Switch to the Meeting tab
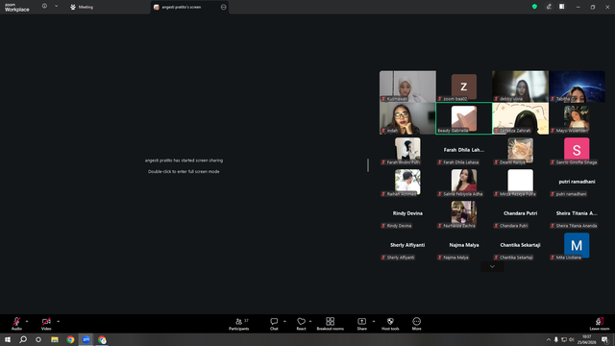Viewport: 615px width, 346px height. [82, 7]
